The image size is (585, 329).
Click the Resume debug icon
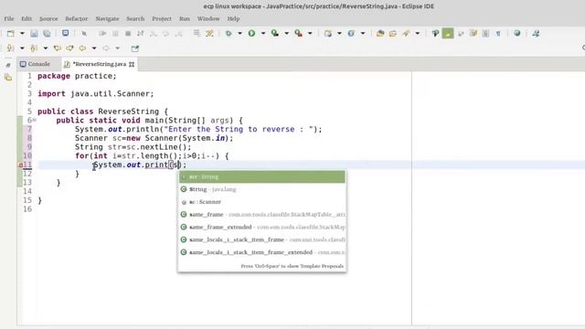coord(102,34)
